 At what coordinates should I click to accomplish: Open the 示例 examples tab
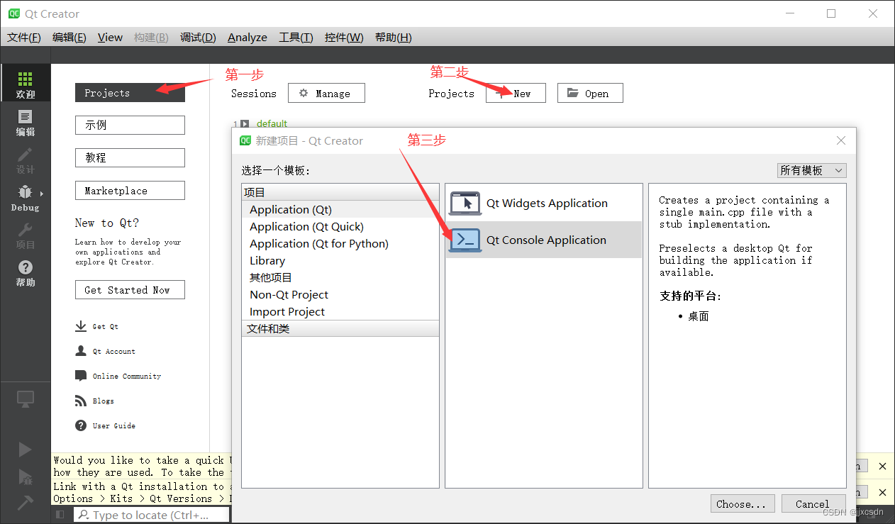point(130,125)
